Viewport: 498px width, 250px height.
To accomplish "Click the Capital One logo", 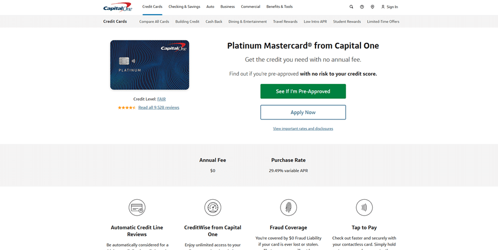I will 117,7.
